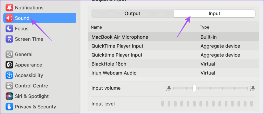This screenshot has height=114, width=264.
Task: Select Iriun Webcam Audio device
Action: click(x=174, y=73)
